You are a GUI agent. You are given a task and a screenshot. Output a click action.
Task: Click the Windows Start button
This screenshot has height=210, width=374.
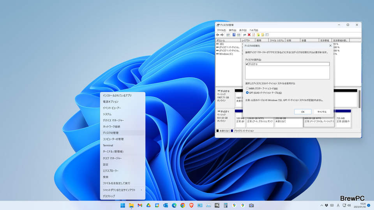[123, 205]
